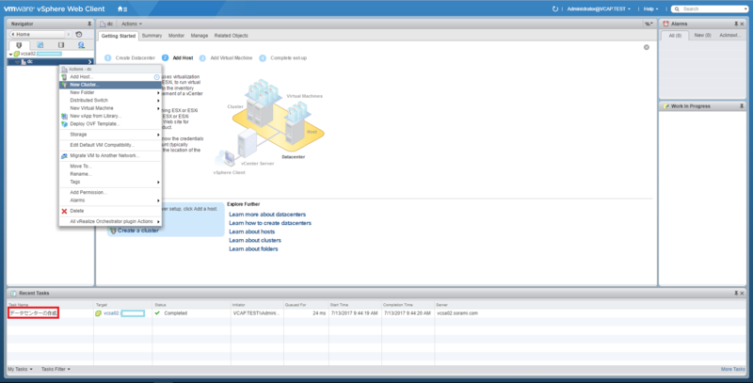Switch to VMs and Templates inventory tab
This screenshot has height=383, width=753.
[x=40, y=45]
